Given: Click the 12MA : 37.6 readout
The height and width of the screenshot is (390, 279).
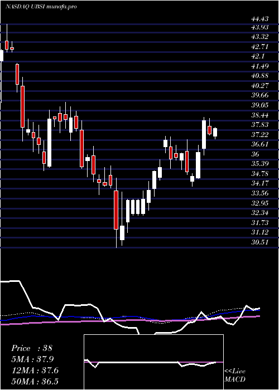Looking at the screenshot, I should click(35, 370).
